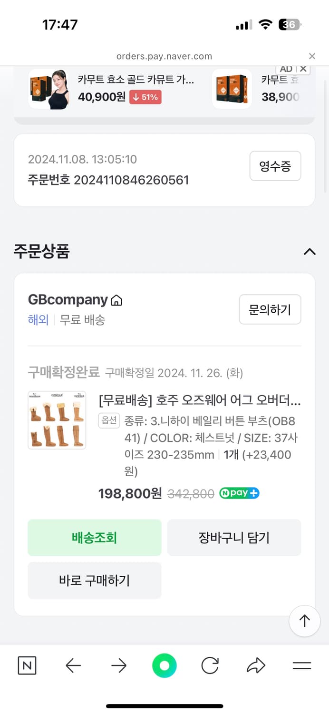Tap the back arrow navigation icon
Viewport: 329px width, 715px height.
[x=73, y=666]
